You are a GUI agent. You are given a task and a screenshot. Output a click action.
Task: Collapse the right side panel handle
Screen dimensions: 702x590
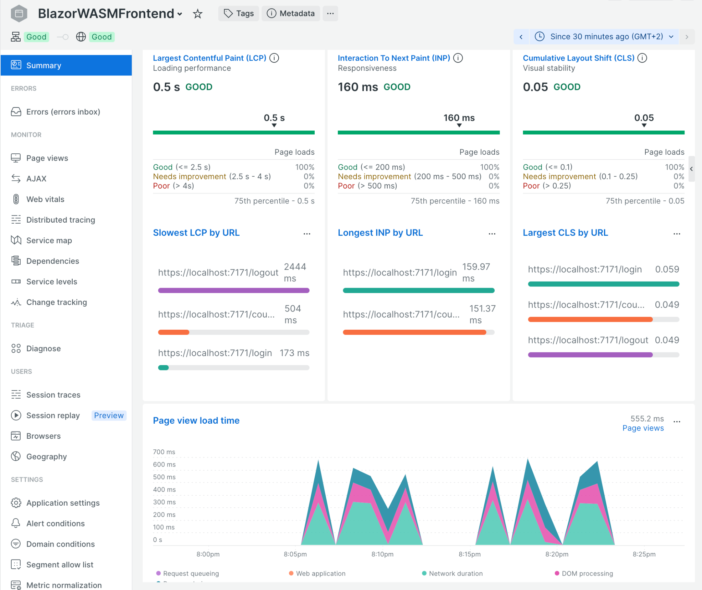click(x=691, y=169)
